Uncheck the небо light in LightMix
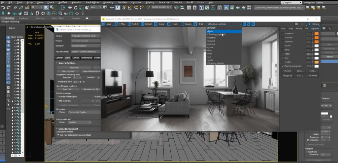The width and height of the screenshot is (338, 163). coord(282,54)
